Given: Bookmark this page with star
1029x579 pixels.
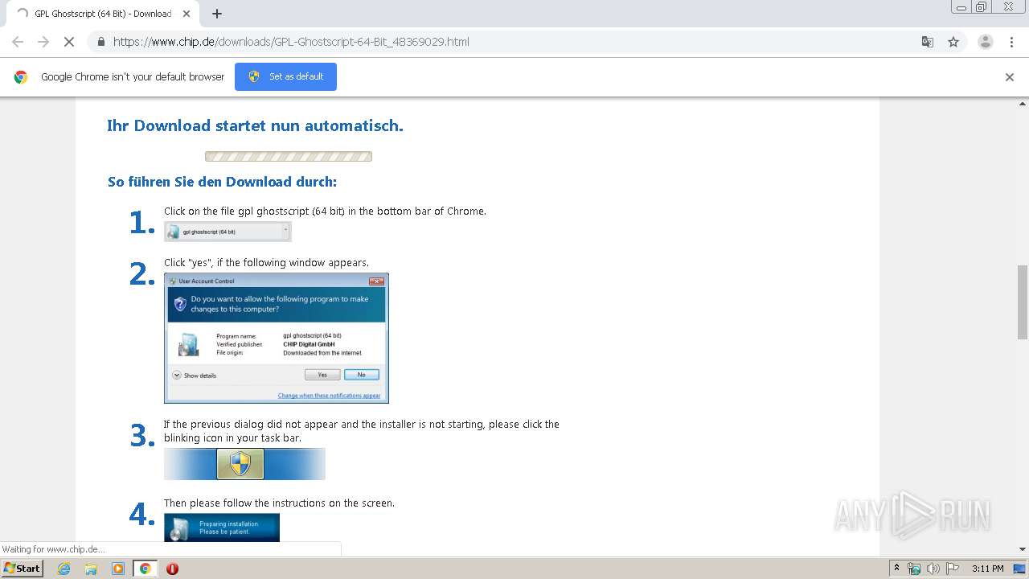Looking at the screenshot, I should 953,42.
